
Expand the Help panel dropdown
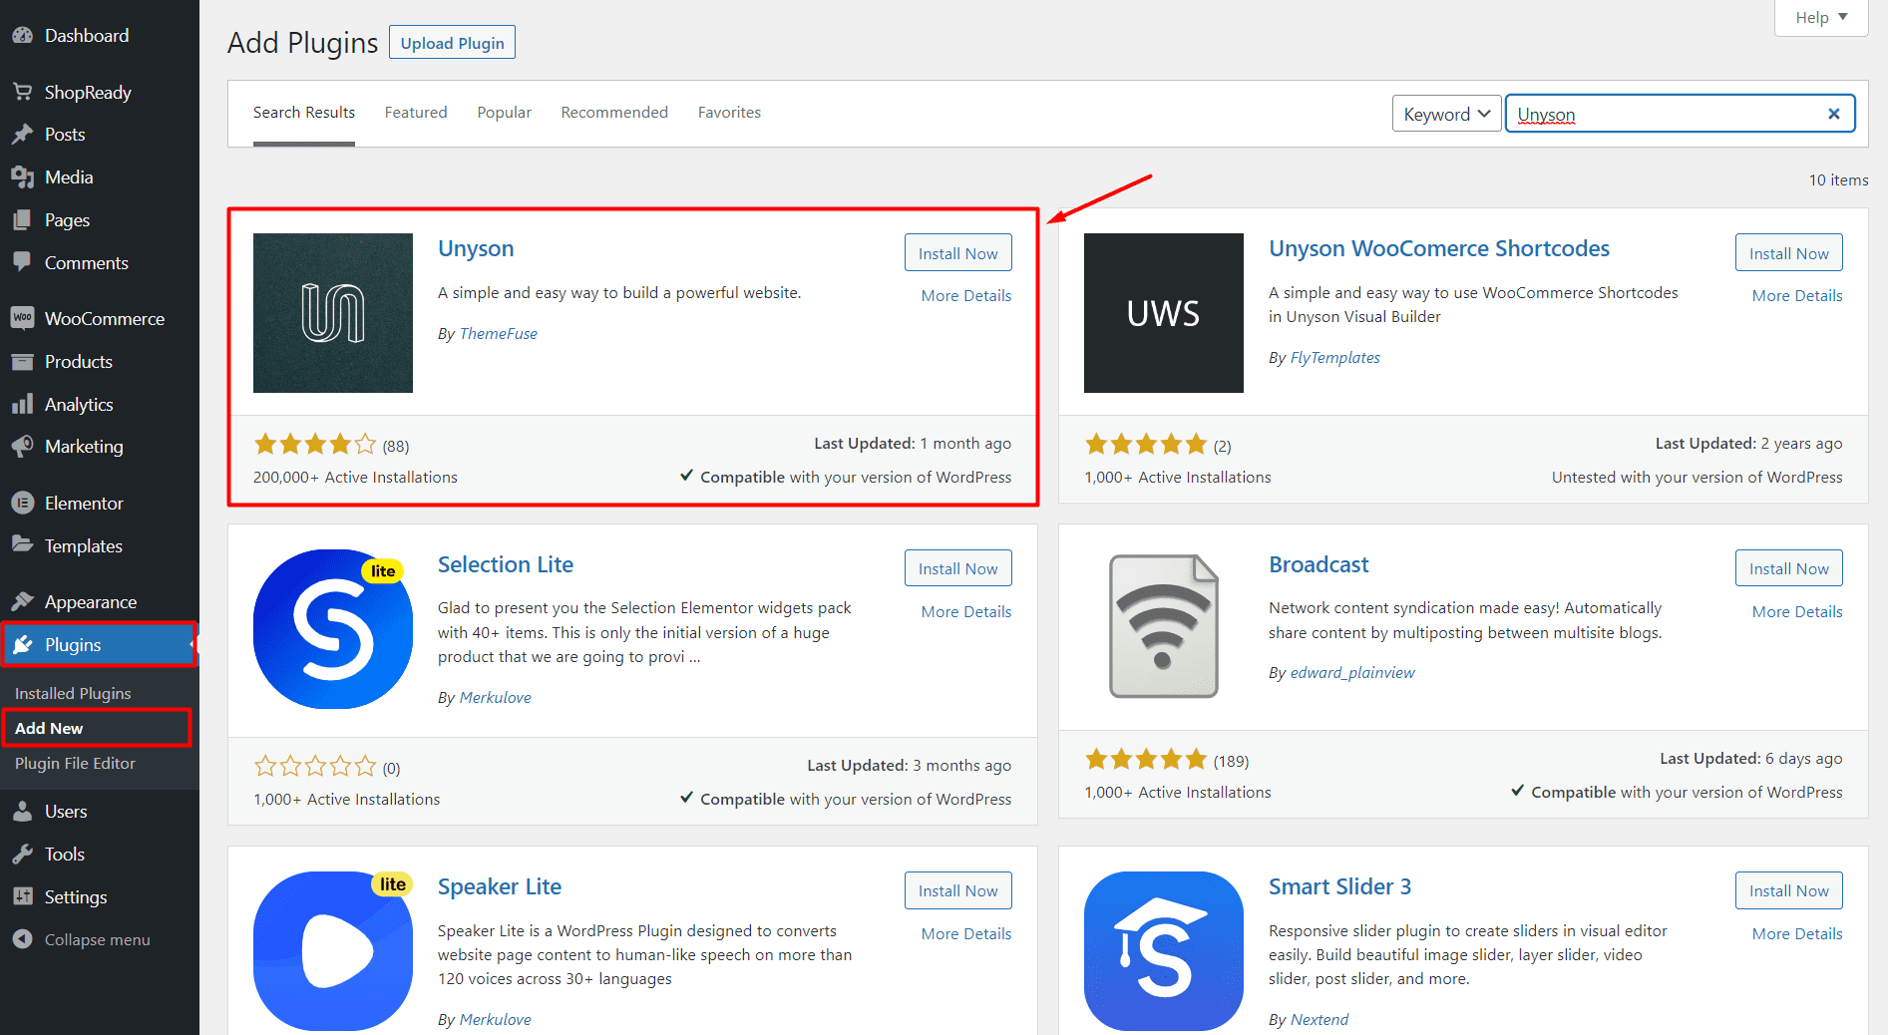tap(1820, 17)
